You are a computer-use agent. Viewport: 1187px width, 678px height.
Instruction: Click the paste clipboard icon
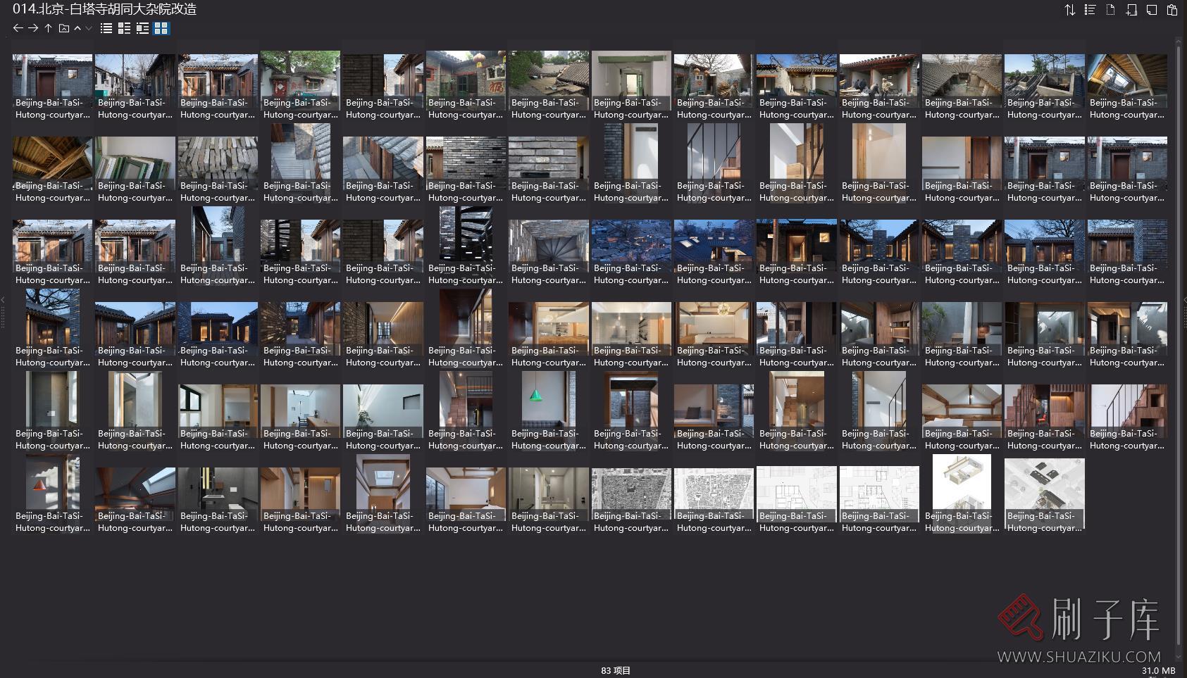coord(1172,10)
